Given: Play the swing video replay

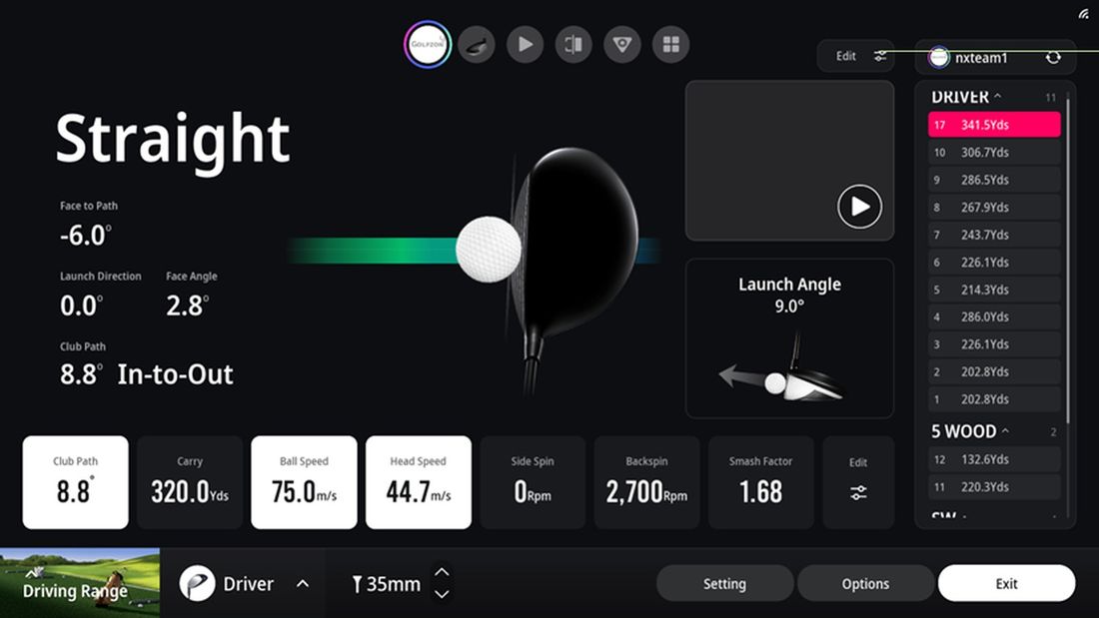Looking at the screenshot, I should click(859, 206).
